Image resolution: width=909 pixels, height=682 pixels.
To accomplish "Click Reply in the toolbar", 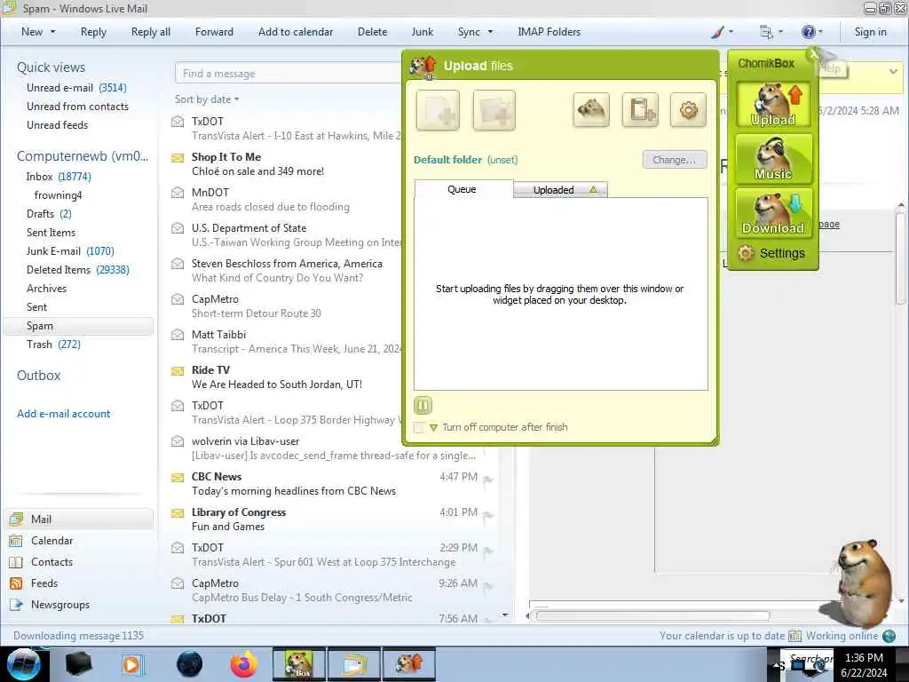I will click(x=93, y=32).
